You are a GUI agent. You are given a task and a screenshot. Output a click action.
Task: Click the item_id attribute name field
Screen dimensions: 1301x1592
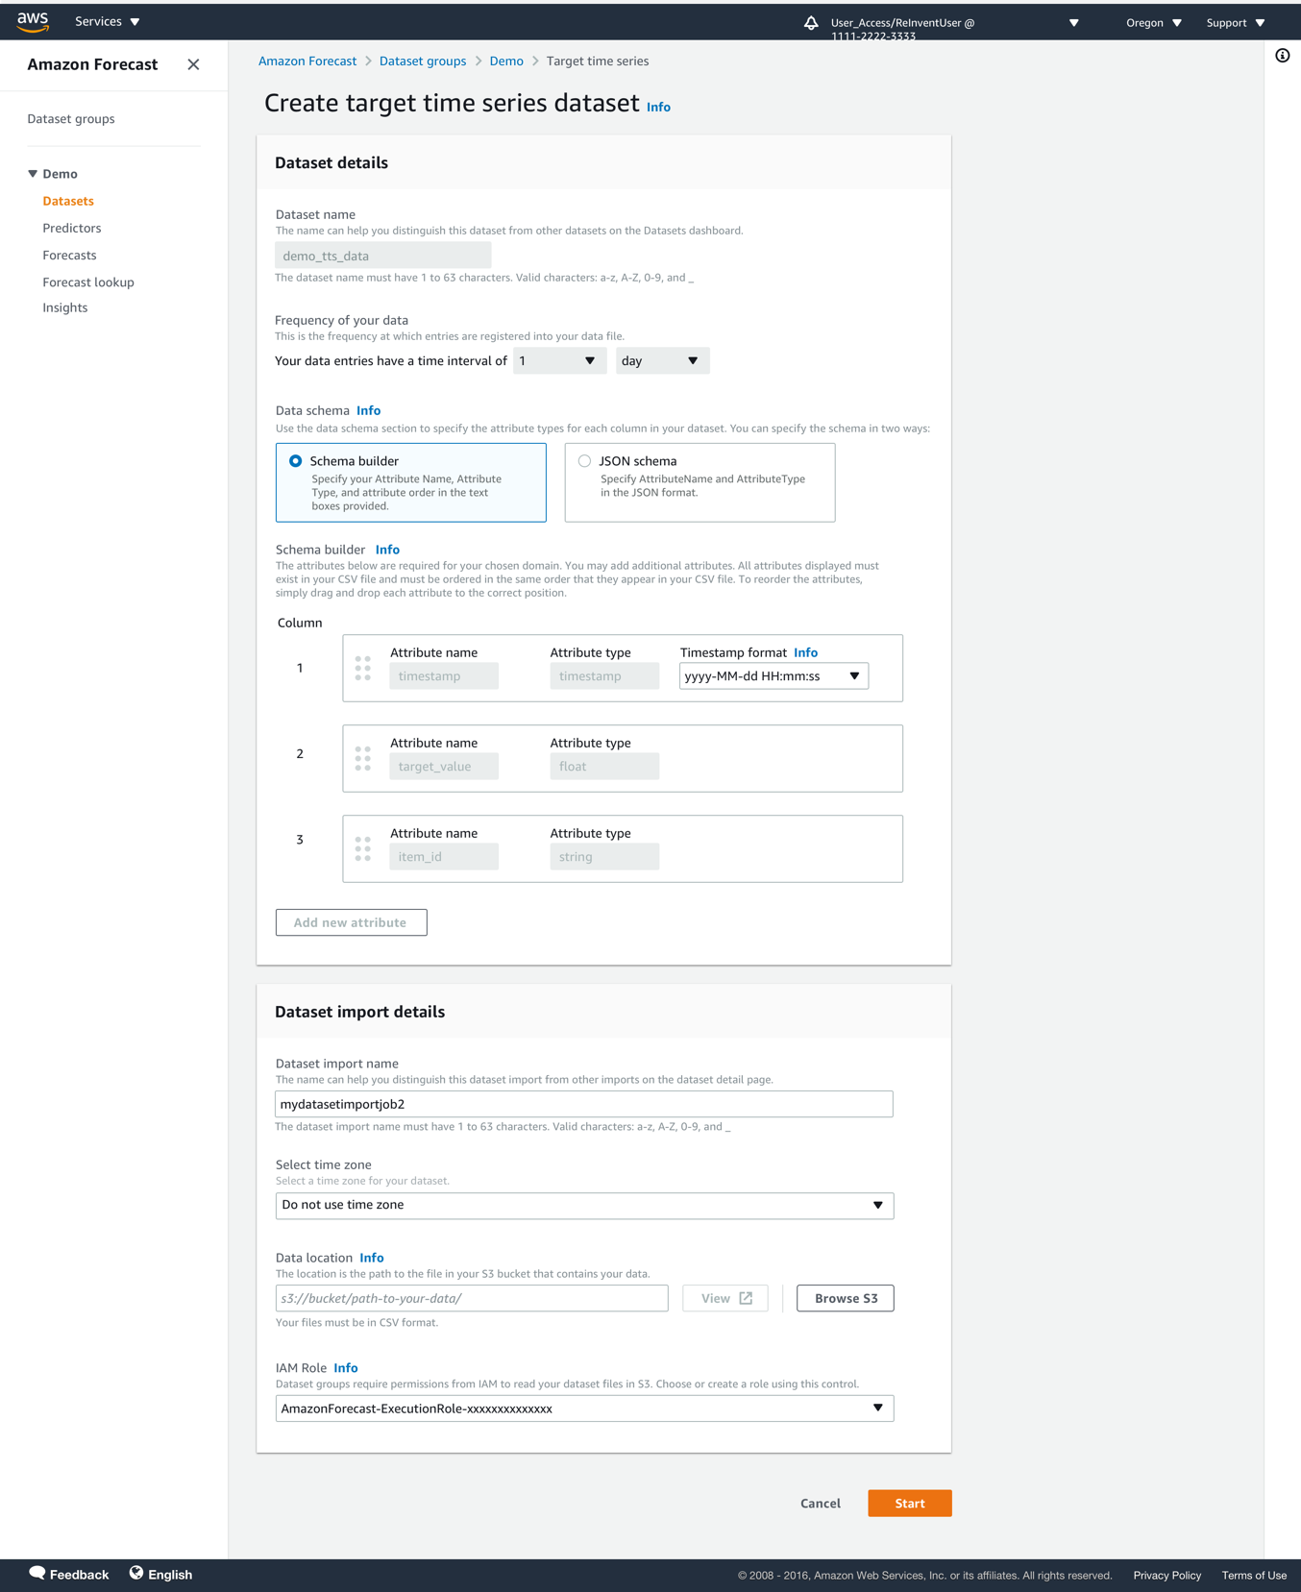pos(444,856)
